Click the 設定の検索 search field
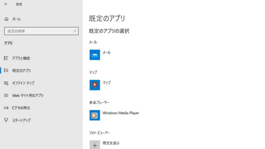 (x=38, y=31)
